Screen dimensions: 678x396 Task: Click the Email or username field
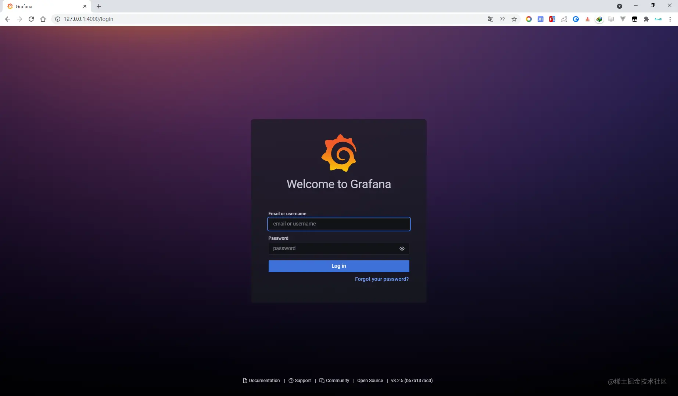pyautogui.click(x=339, y=224)
